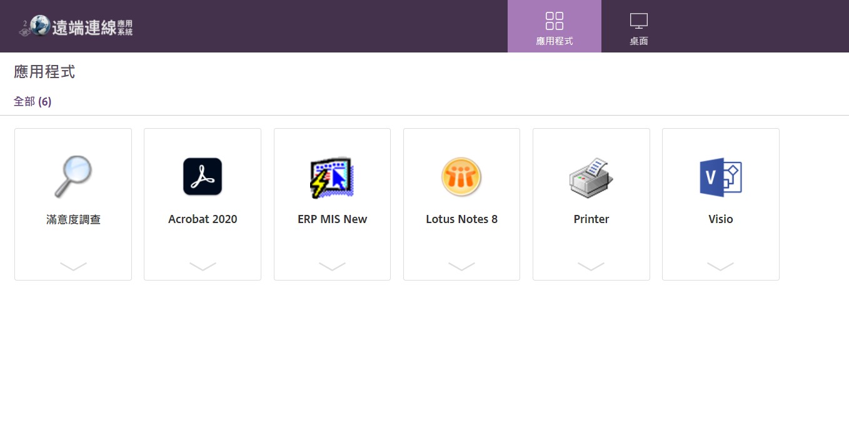This screenshot has height=448, width=849.
Task: Switch to the 應用程式 tab label
Action: pos(555,41)
